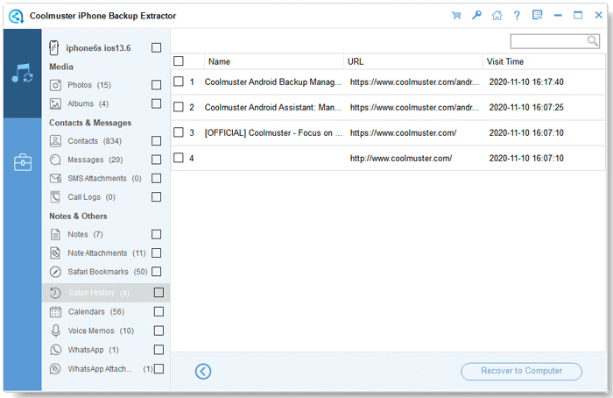Click the Recover to Computer button
This screenshot has height=398, width=613.
tap(521, 371)
